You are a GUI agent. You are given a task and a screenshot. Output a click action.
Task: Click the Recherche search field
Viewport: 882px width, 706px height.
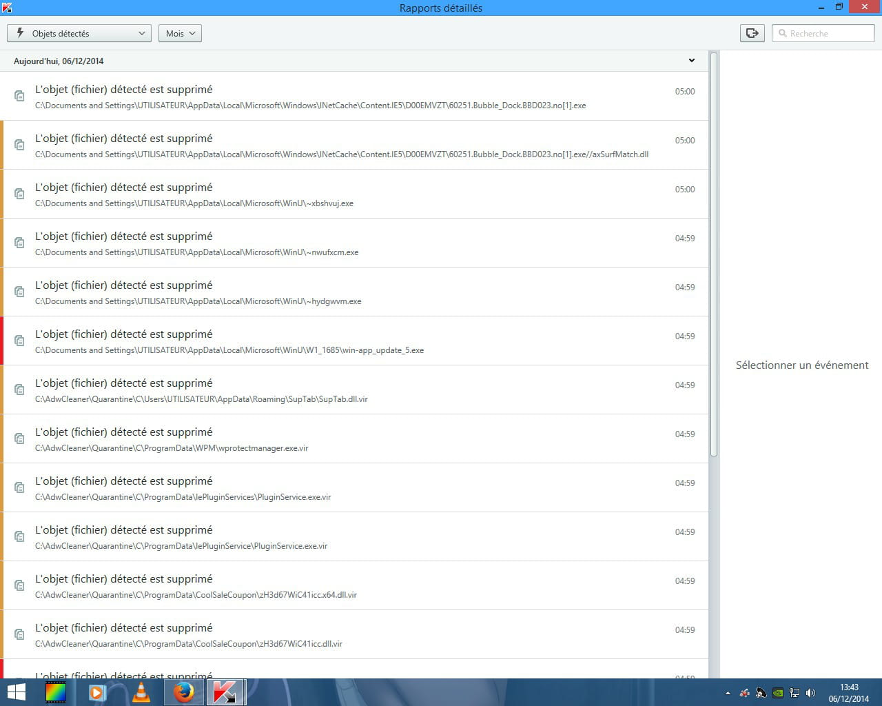pos(823,33)
